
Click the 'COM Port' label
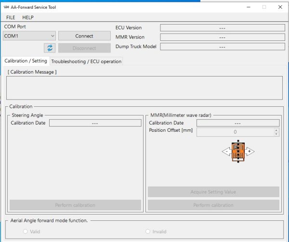click(x=15, y=26)
